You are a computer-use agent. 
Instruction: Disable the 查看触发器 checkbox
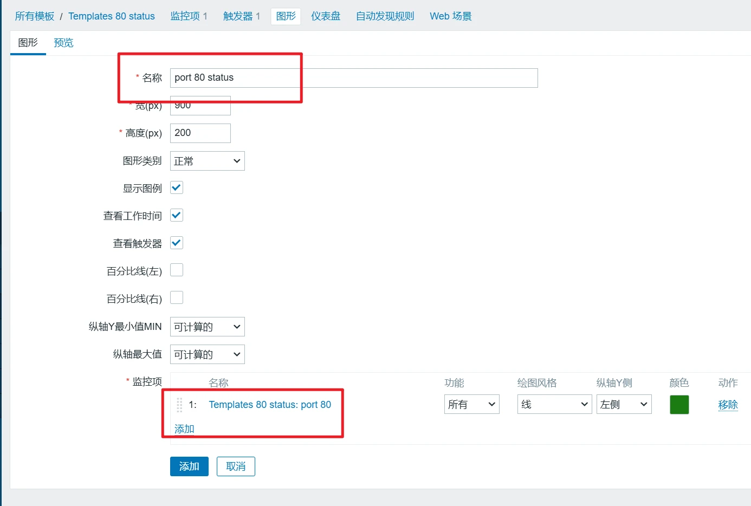[177, 243]
